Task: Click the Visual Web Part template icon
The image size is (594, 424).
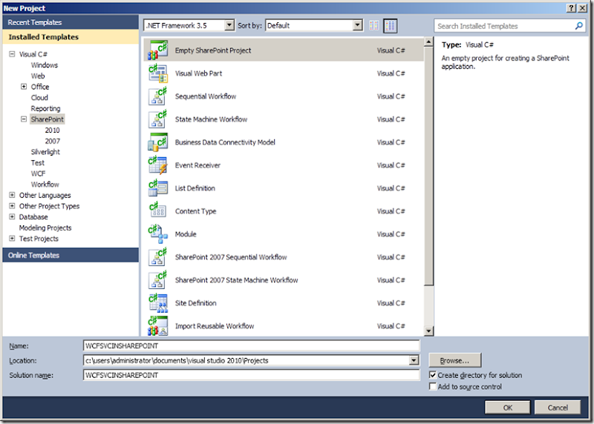Action: coord(157,73)
